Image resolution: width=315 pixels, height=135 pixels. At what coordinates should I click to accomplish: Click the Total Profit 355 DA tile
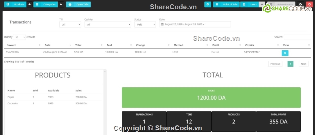[x=279, y=121]
